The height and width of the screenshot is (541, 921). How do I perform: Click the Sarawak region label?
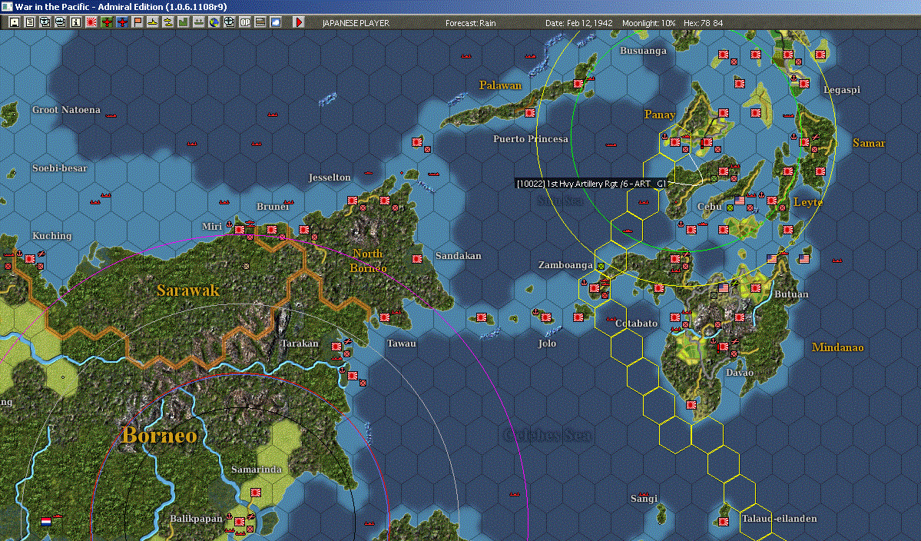(188, 290)
